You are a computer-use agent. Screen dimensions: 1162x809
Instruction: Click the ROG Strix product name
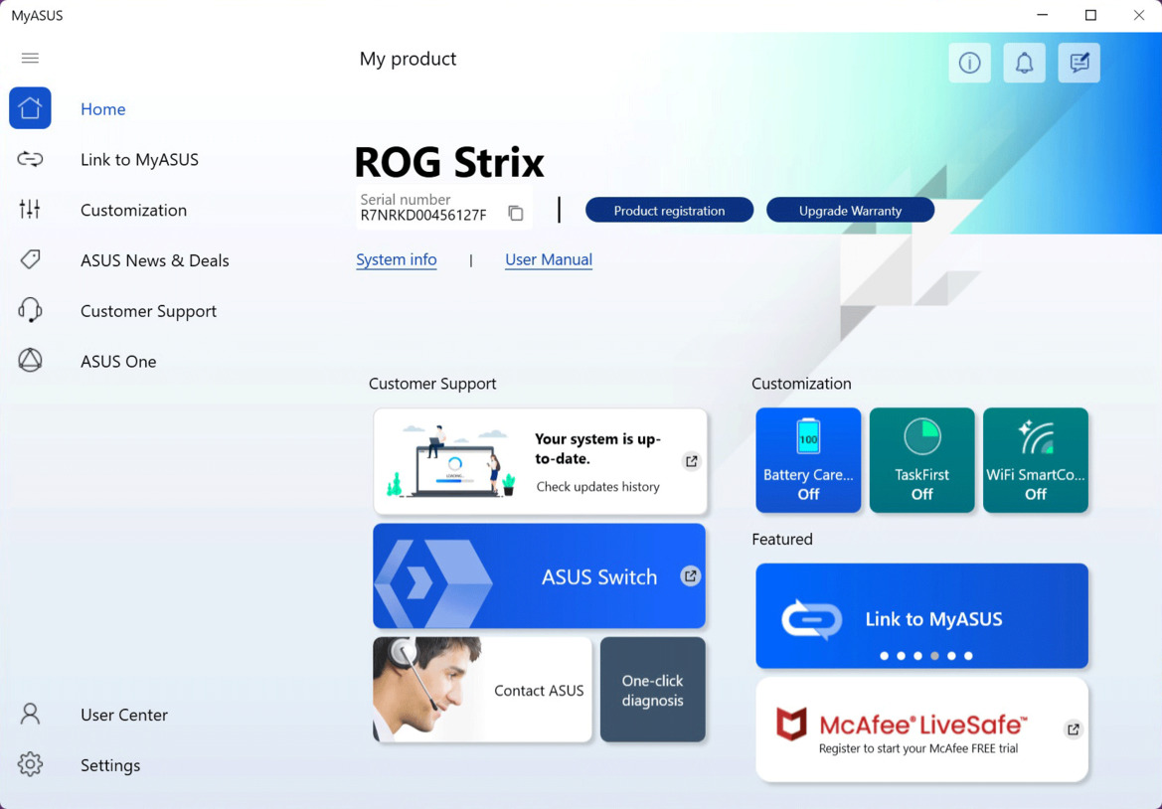(x=449, y=162)
